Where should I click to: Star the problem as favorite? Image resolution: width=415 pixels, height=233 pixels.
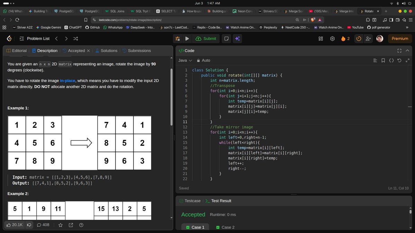click(61, 225)
